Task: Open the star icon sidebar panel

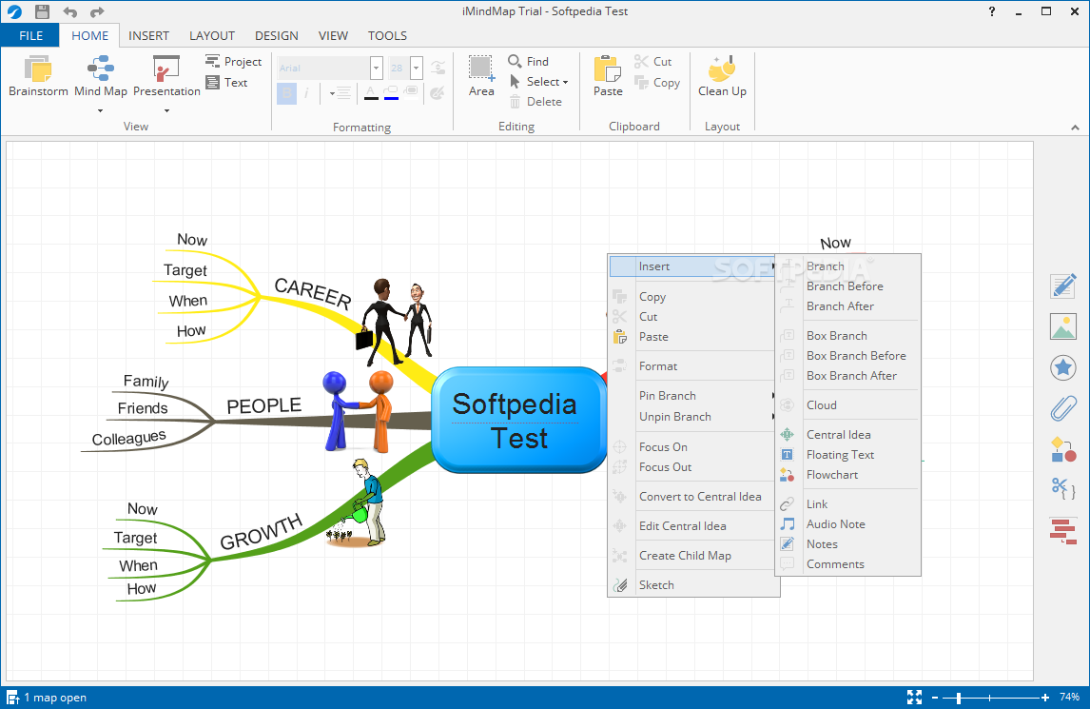Action: pyautogui.click(x=1062, y=367)
